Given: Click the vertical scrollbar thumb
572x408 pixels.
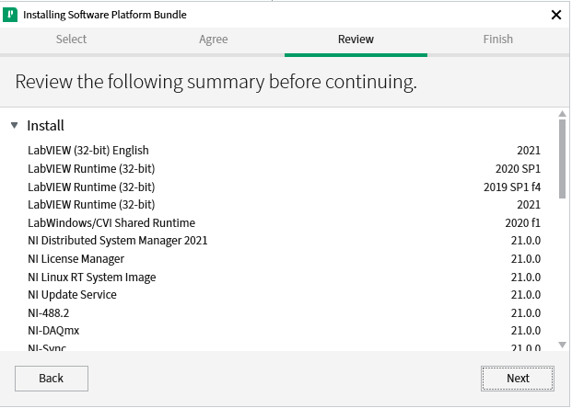Looking at the screenshot, I should (x=562, y=159).
